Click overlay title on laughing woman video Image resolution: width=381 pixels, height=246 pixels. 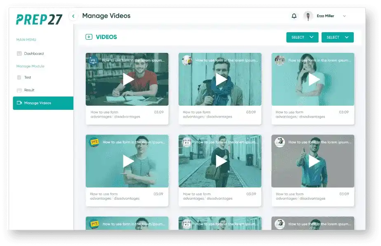(320, 60)
